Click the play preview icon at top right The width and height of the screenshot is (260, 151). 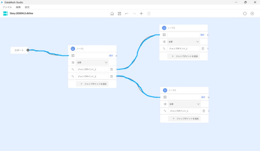pos(252,13)
